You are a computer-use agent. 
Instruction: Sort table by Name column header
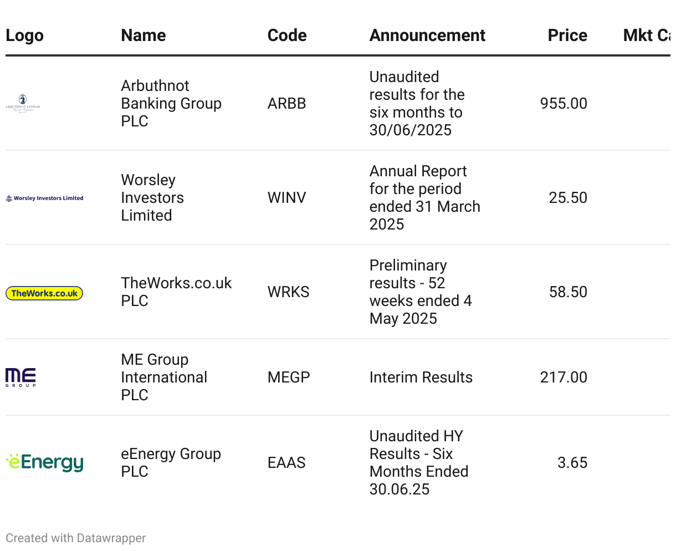(144, 35)
